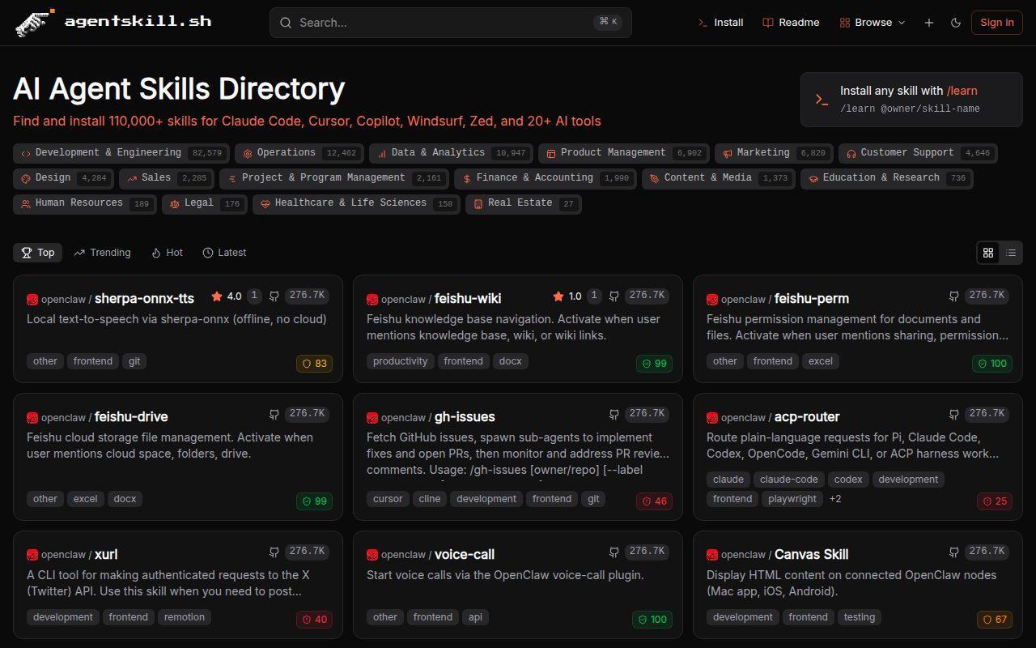Open the Readme page

[791, 23]
